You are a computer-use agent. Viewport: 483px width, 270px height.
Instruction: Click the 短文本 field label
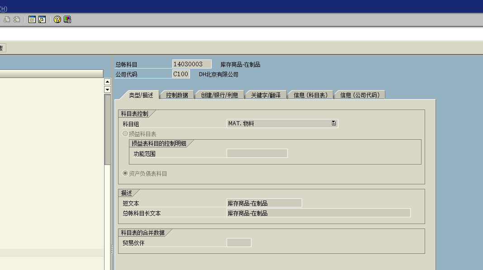[x=131, y=203]
